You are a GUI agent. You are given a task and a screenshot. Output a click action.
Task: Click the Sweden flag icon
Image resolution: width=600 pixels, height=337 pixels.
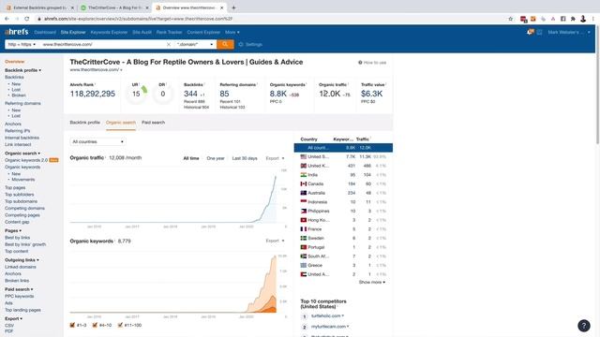[x=304, y=238]
